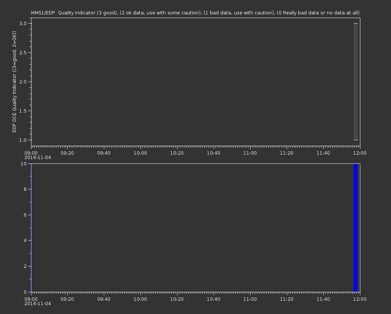Click the 8 y-axis tick of bottom plot
The width and height of the screenshot is (391, 314).
25,189
